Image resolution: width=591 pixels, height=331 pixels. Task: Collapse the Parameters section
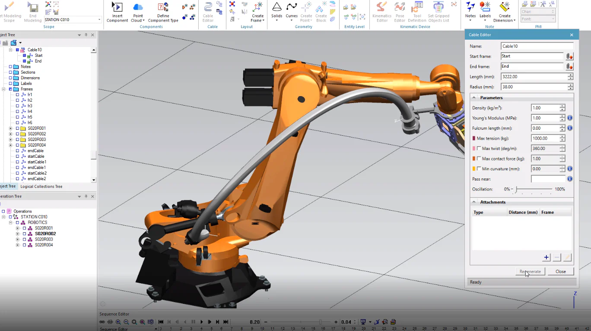point(474,98)
